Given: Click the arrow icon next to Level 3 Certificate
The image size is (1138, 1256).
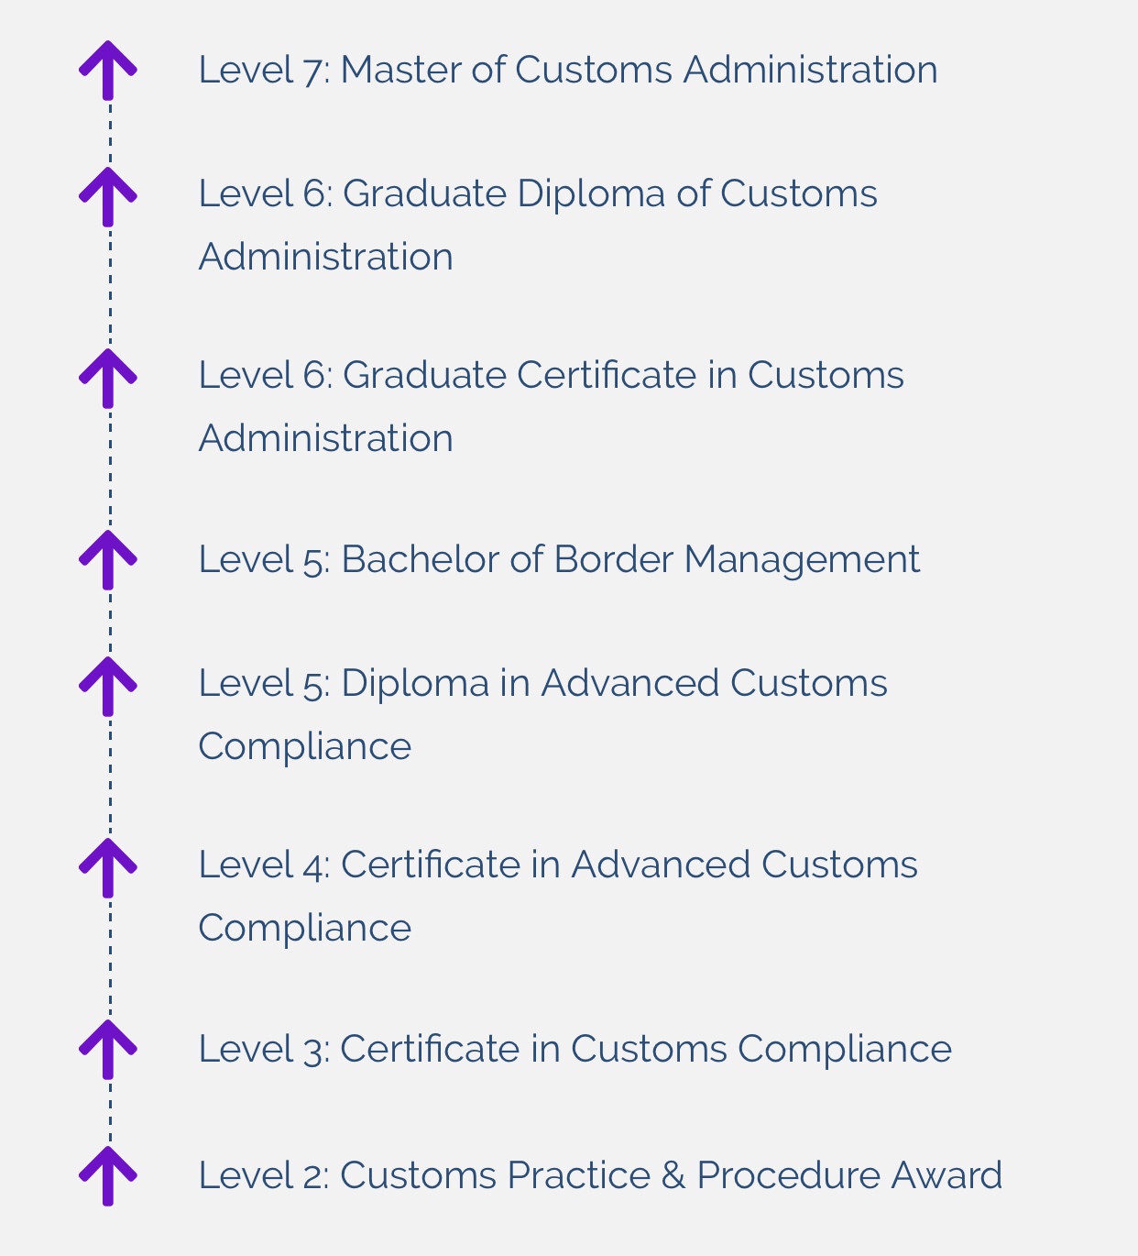Looking at the screenshot, I should 108,1049.
